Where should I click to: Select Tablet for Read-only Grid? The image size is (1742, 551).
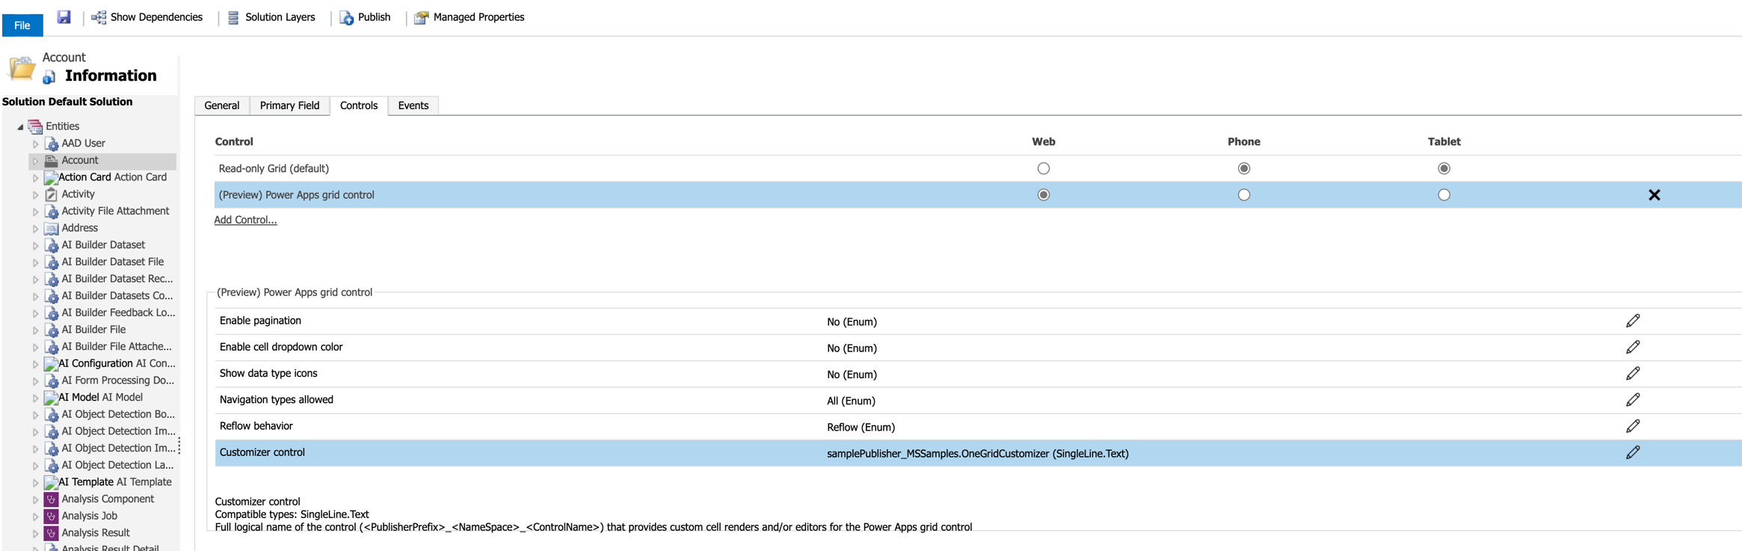(x=1444, y=169)
